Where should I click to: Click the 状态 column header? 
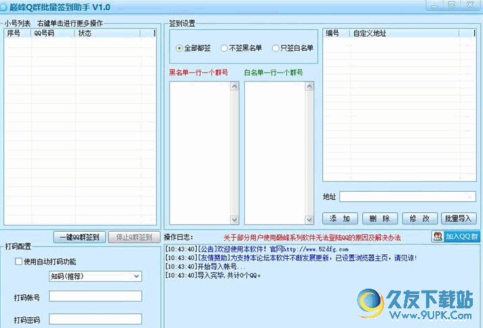[x=107, y=33]
